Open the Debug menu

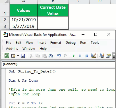click(71, 43)
